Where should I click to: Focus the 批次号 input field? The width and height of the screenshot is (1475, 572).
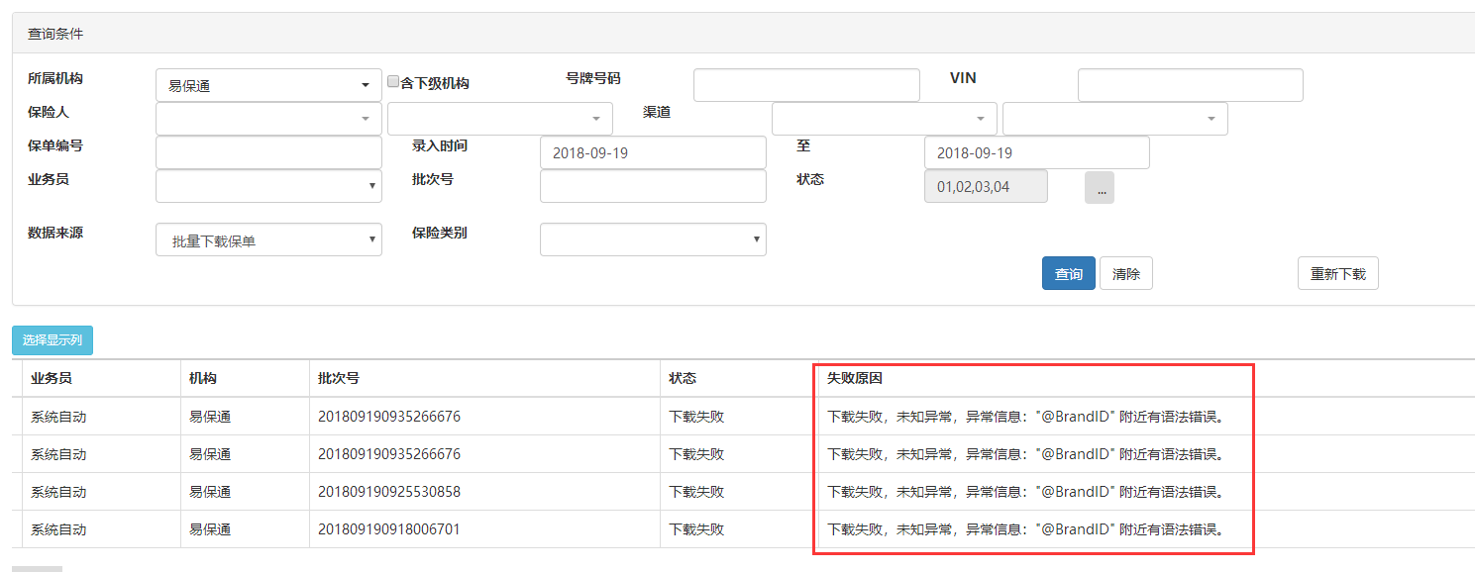(x=653, y=186)
